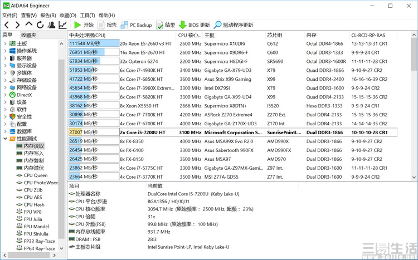
Task: Expand the 服务器 tree node
Action: (6, 58)
